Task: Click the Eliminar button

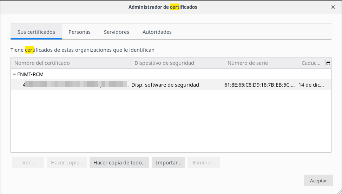Action: pos(204,163)
